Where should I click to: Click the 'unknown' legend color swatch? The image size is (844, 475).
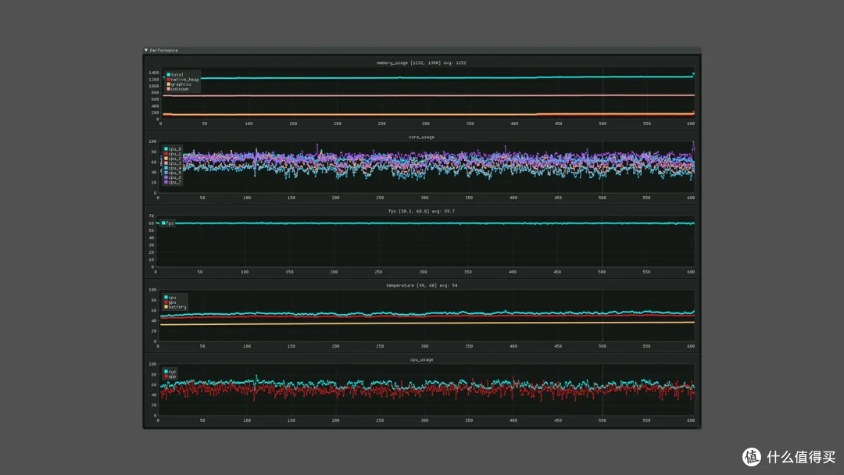[x=169, y=89]
